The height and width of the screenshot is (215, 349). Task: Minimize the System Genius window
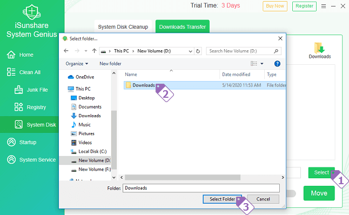coord(333,6)
